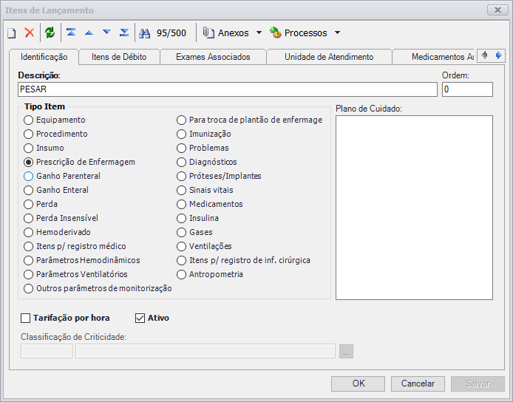
Task: Close the Itens de Lançamento window
Action: tap(497, 10)
